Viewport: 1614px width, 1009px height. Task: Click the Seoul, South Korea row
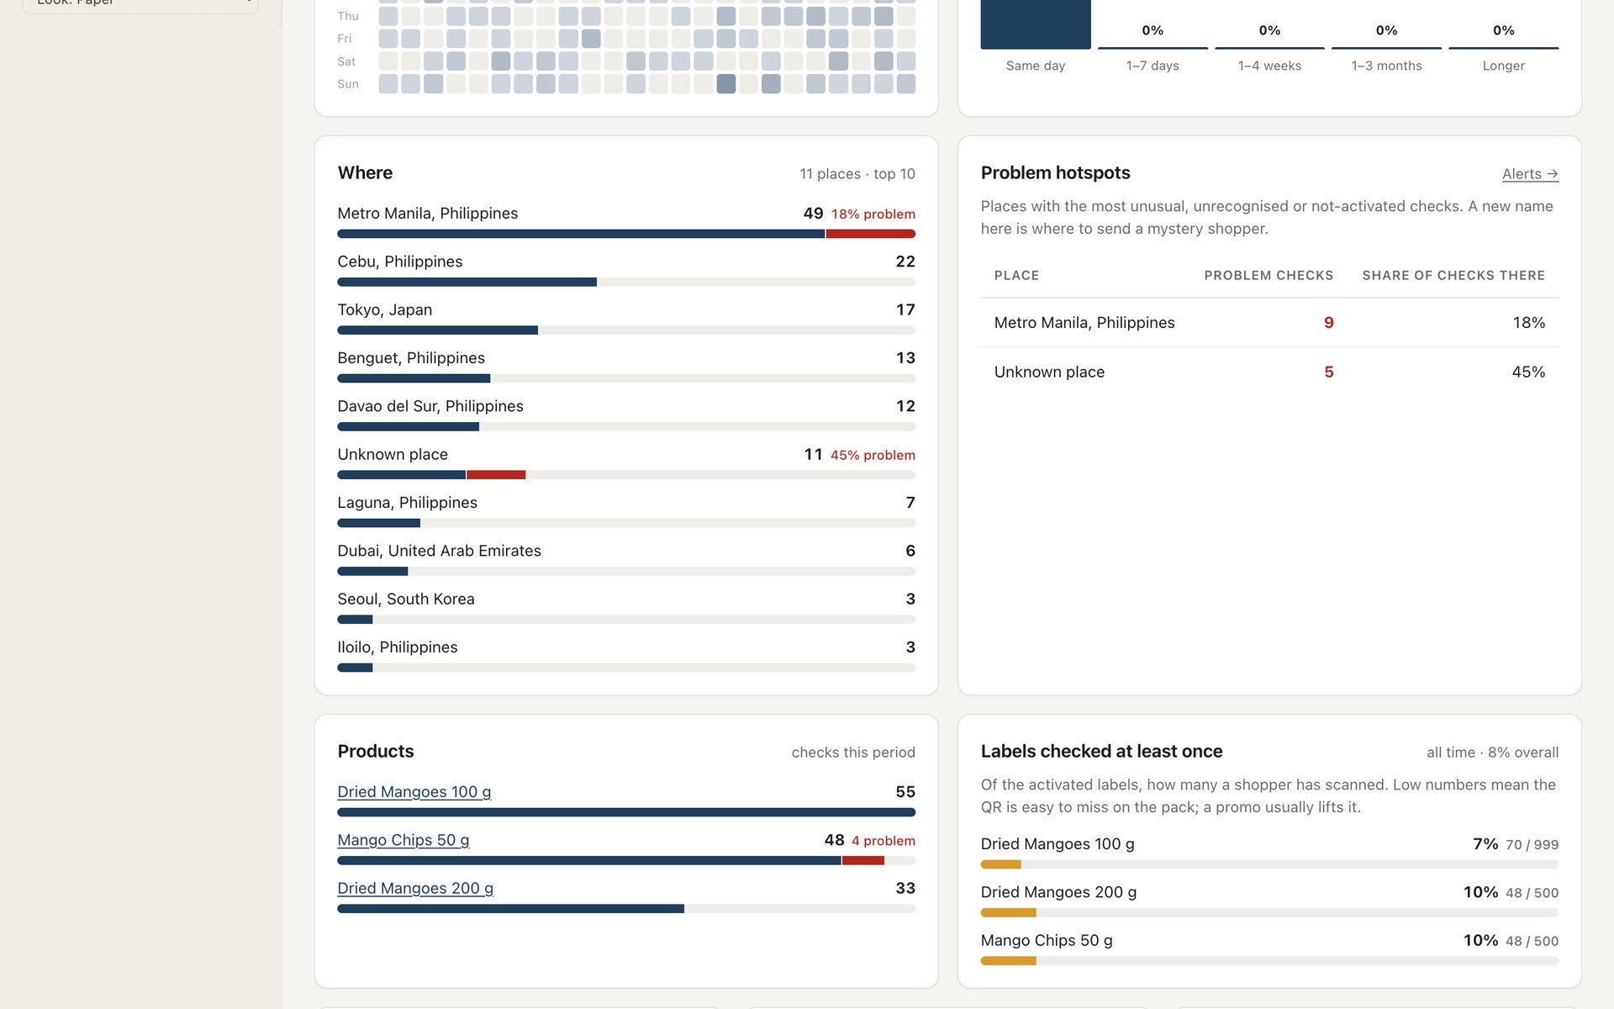626,607
